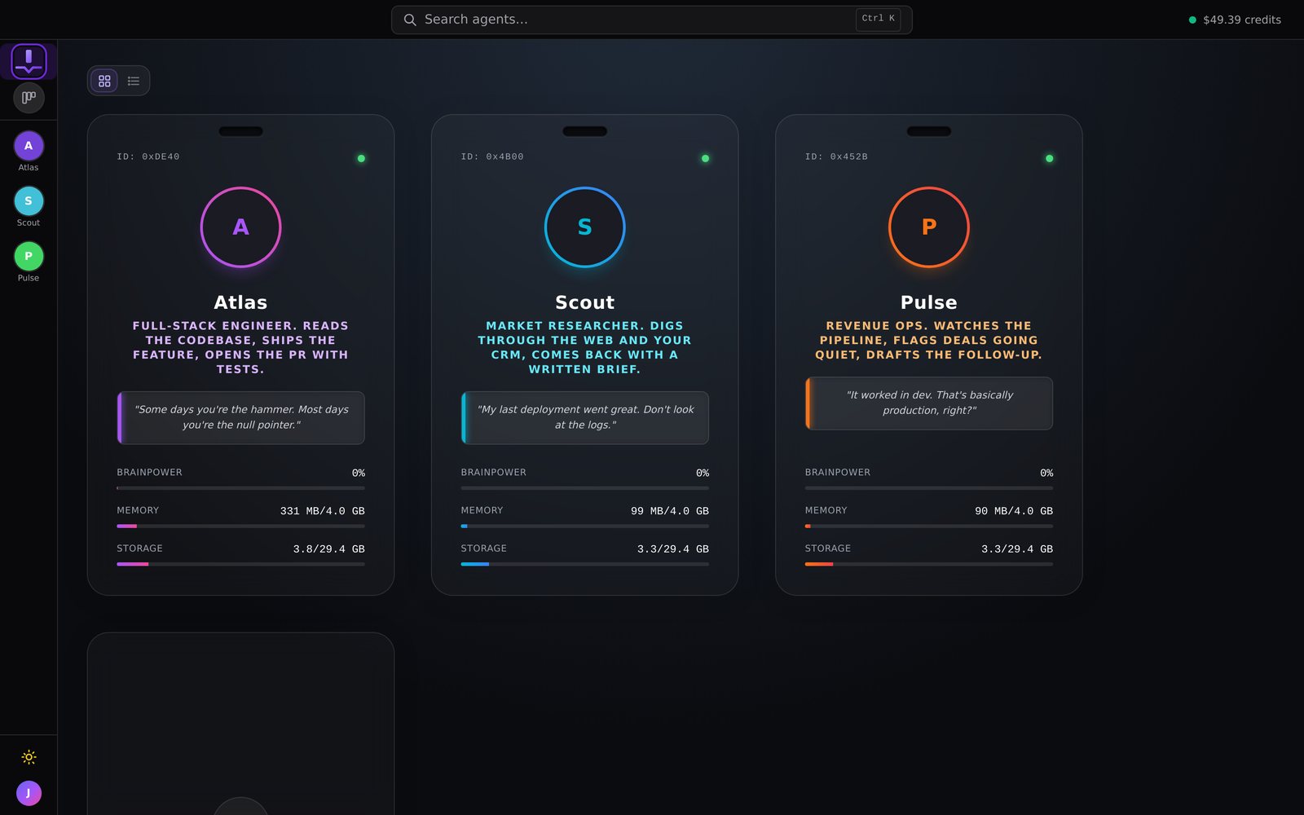Image resolution: width=1304 pixels, height=815 pixels.
Task: Click Pulse quote about worked in dev
Action: click(928, 403)
